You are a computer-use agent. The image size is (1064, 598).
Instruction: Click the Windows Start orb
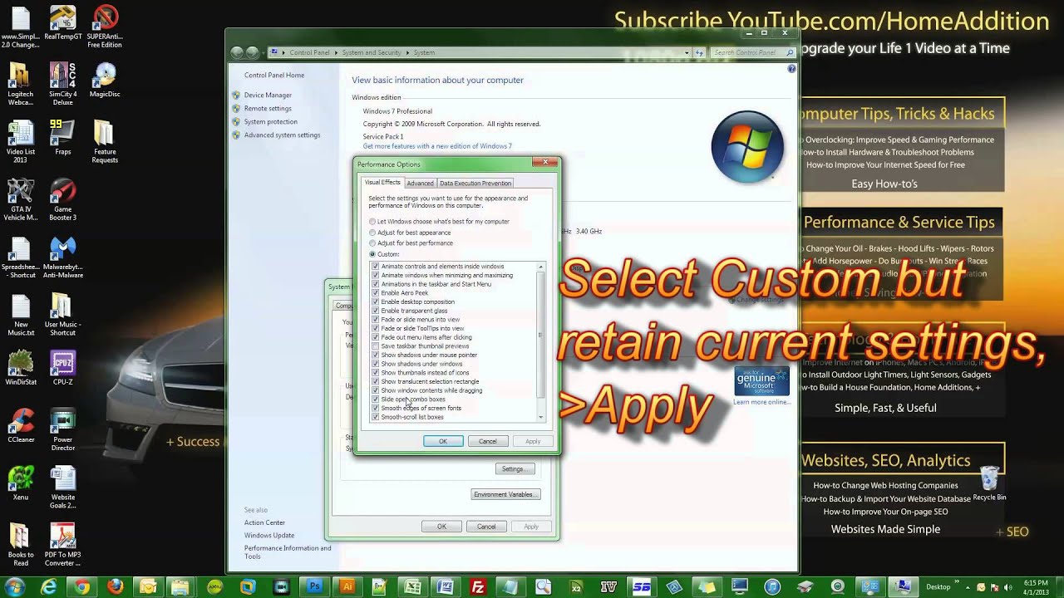tap(15, 586)
